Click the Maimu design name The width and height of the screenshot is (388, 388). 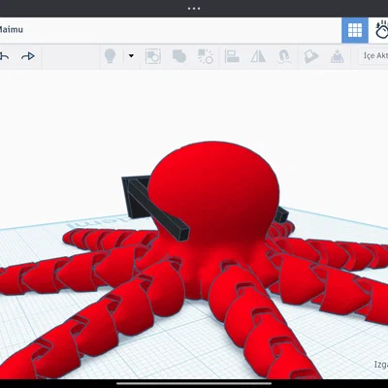[x=12, y=30]
